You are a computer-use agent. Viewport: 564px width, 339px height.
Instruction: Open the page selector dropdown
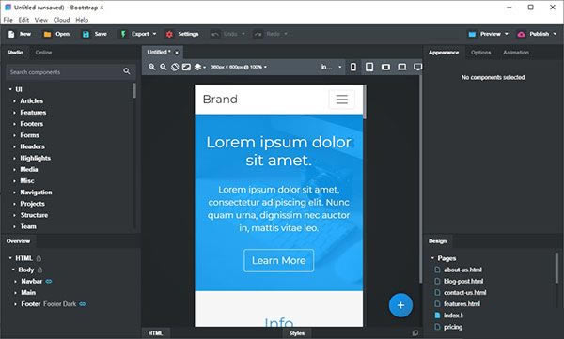pyautogui.click(x=331, y=67)
